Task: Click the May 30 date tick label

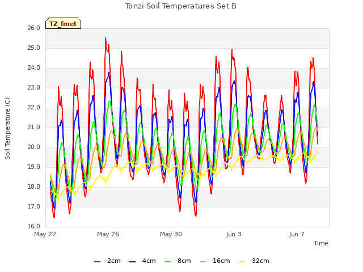Action: point(171,234)
